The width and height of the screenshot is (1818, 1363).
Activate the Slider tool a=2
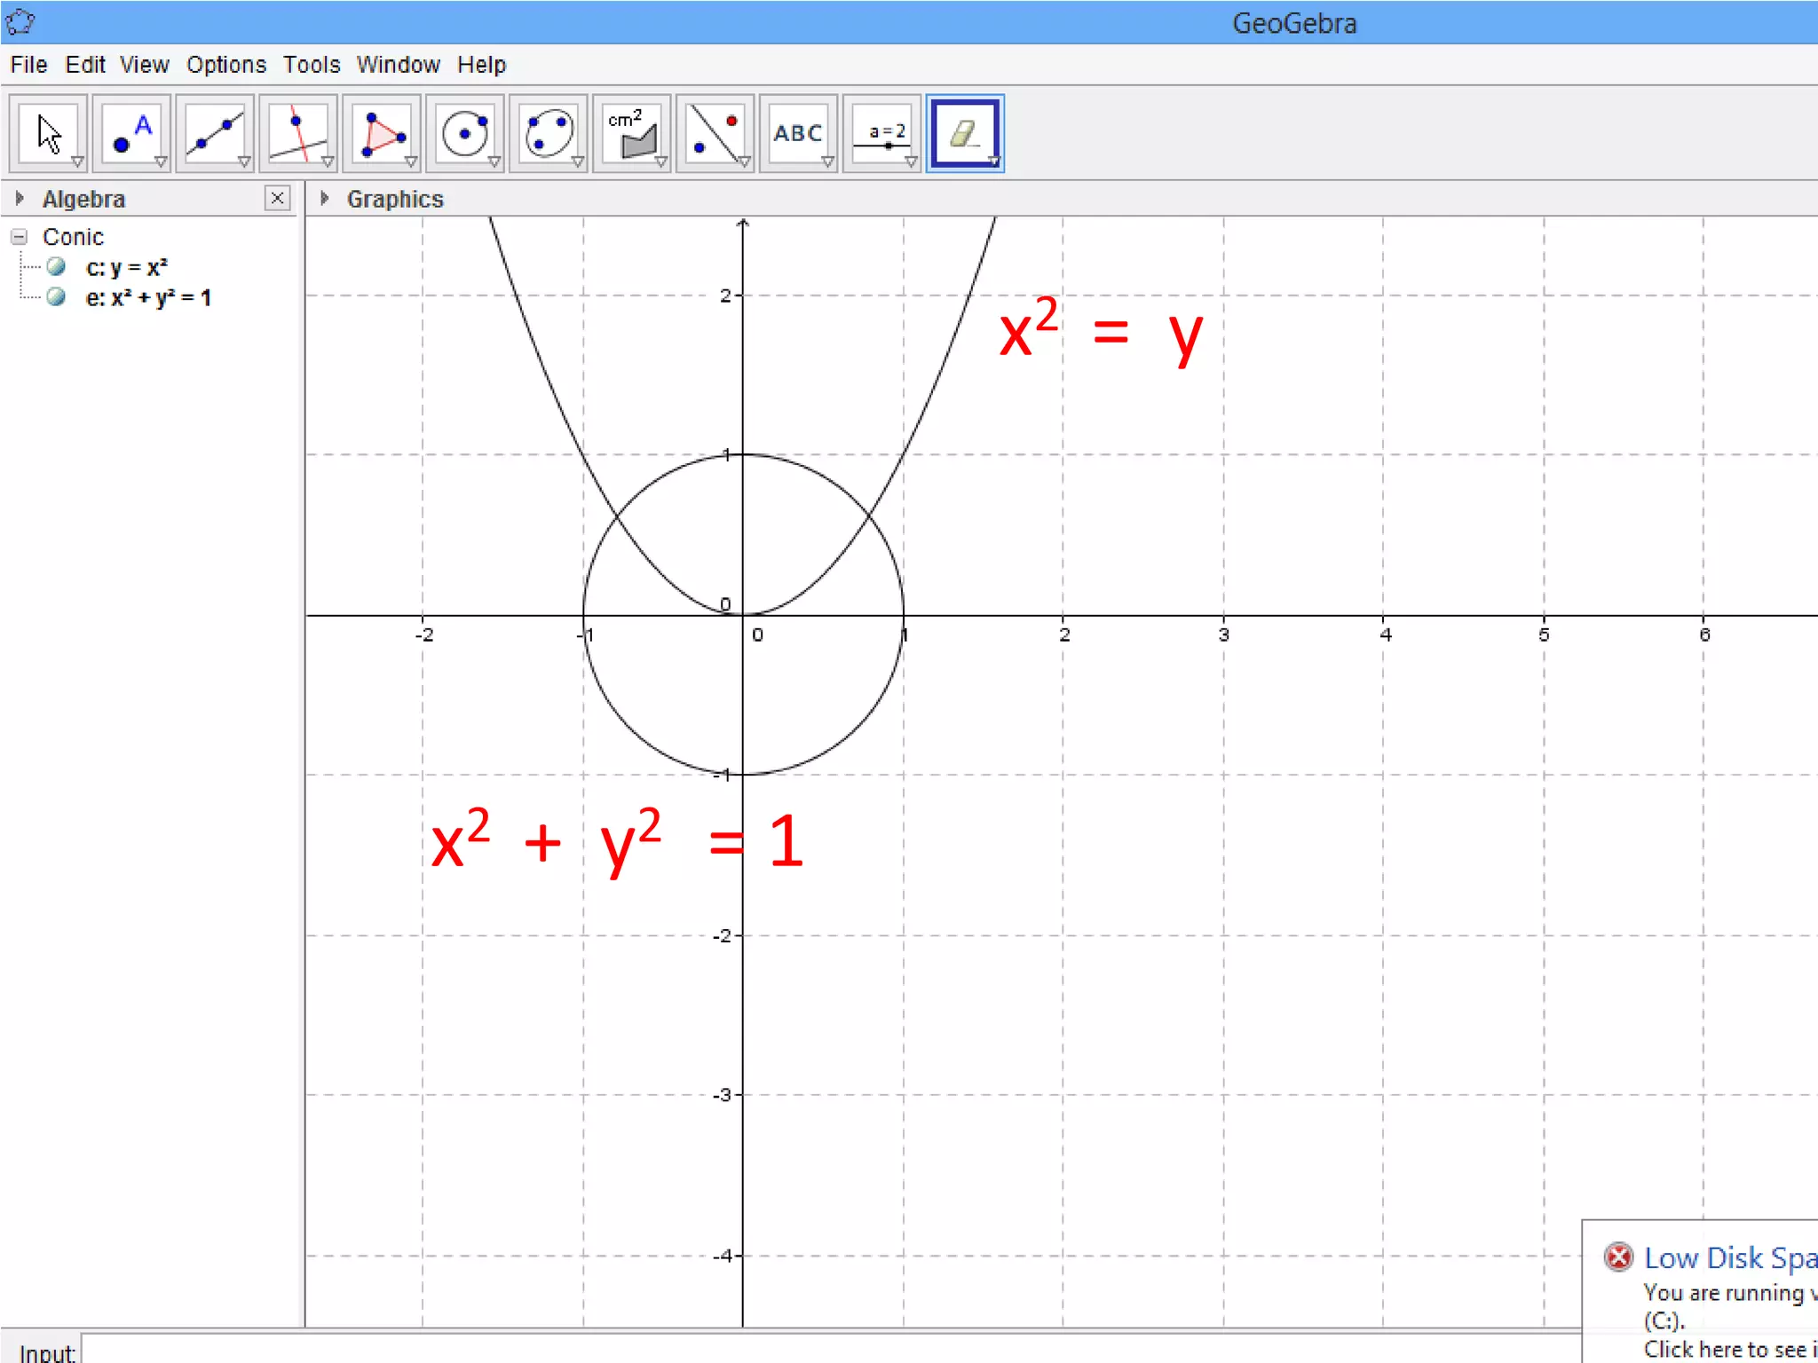pyautogui.click(x=882, y=133)
